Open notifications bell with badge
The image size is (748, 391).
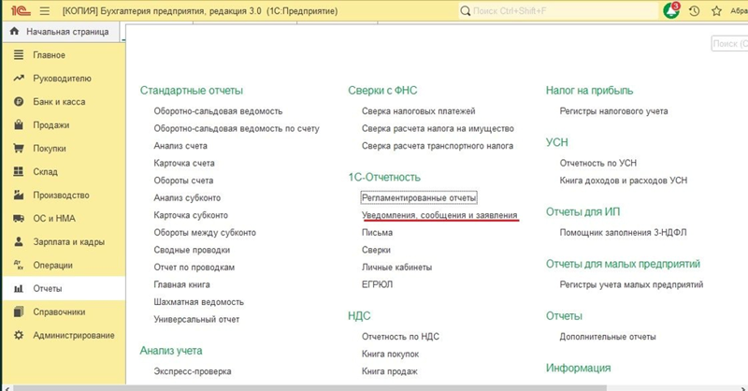click(671, 10)
